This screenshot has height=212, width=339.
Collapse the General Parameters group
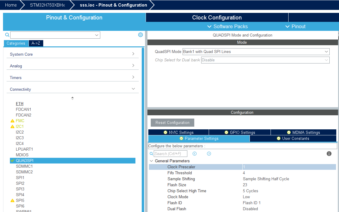(x=151, y=161)
